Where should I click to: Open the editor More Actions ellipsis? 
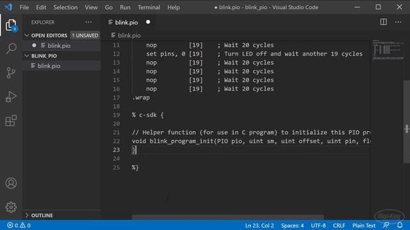tap(398, 22)
